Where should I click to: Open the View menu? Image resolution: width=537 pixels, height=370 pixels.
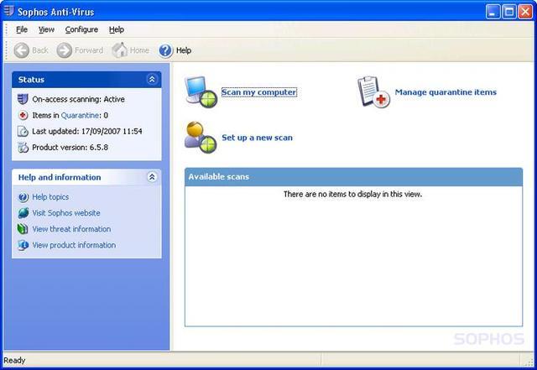coord(46,29)
